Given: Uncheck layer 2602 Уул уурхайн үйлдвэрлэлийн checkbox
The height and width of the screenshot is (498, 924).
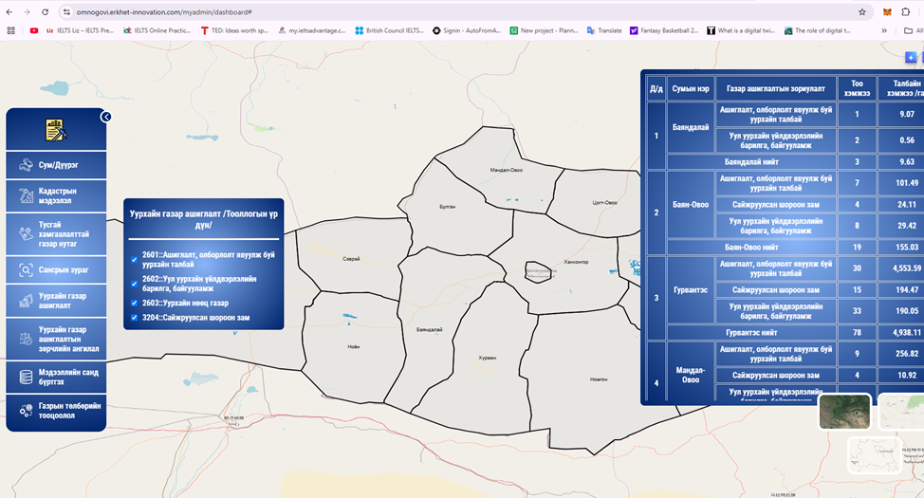Looking at the screenshot, I should point(134,283).
